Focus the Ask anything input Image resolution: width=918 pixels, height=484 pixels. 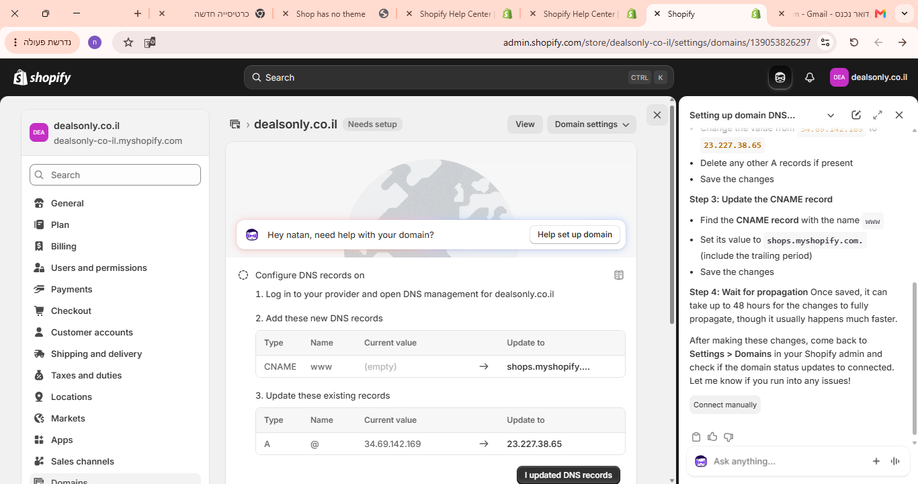786,461
